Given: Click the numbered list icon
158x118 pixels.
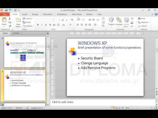Looking at the screenshot, I should (83, 20).
